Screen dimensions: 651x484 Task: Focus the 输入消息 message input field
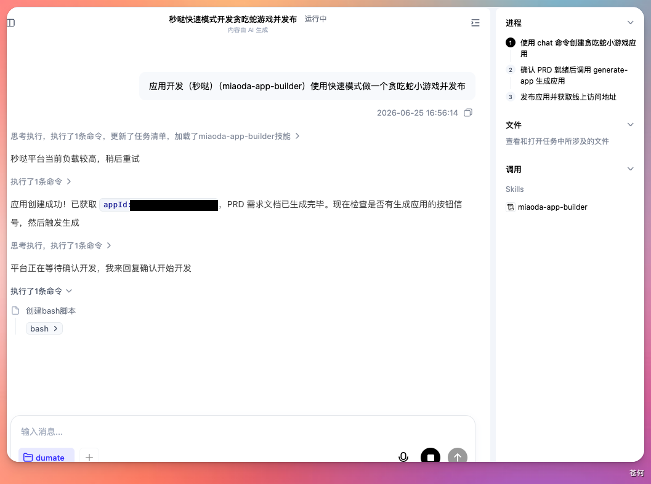pos(243,432)
